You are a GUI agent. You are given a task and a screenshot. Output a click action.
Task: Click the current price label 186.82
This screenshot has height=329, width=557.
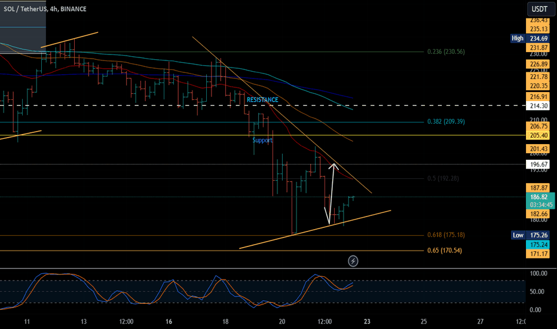pos(539,197)
